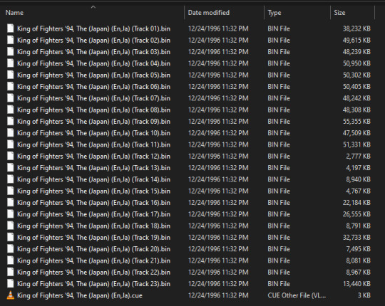Click the file icon for Track 08.bin
The width and height of the screenshot is (385, 306).
point(10,110)
